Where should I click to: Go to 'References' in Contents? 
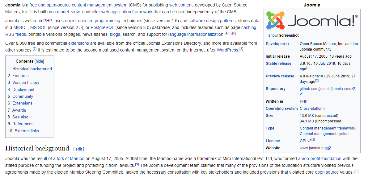(x=23, y=124)
